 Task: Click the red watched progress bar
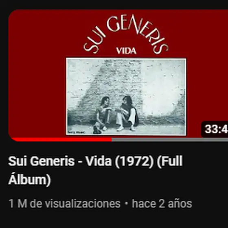pos(61,140)
